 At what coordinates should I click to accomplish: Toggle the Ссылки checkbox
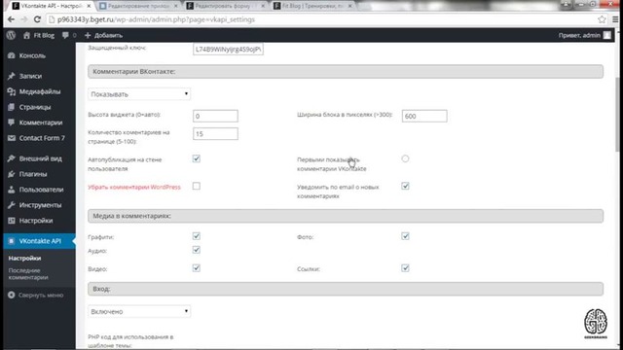click(x=405, y=268)
